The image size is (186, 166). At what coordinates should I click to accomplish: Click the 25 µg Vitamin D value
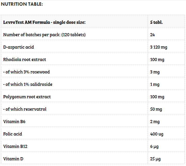point(155,159)
